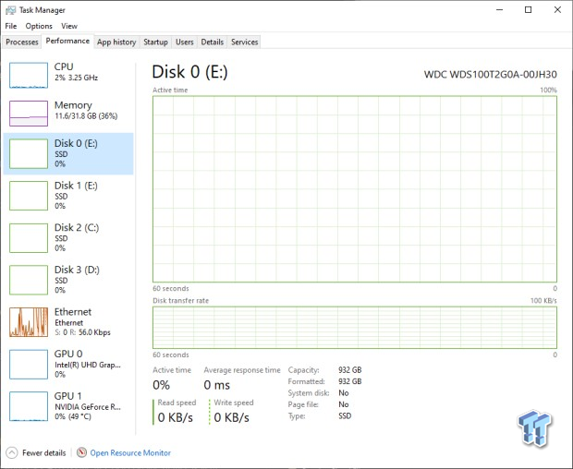This screenshot has height=469, width=573.
Task: Click the 'NVIDIA GeForce R...' GPU name
Action: pyautogui.click(x=88, y=407)
